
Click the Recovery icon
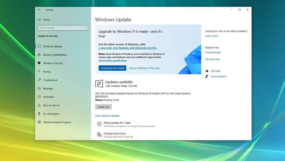(39, 88)
